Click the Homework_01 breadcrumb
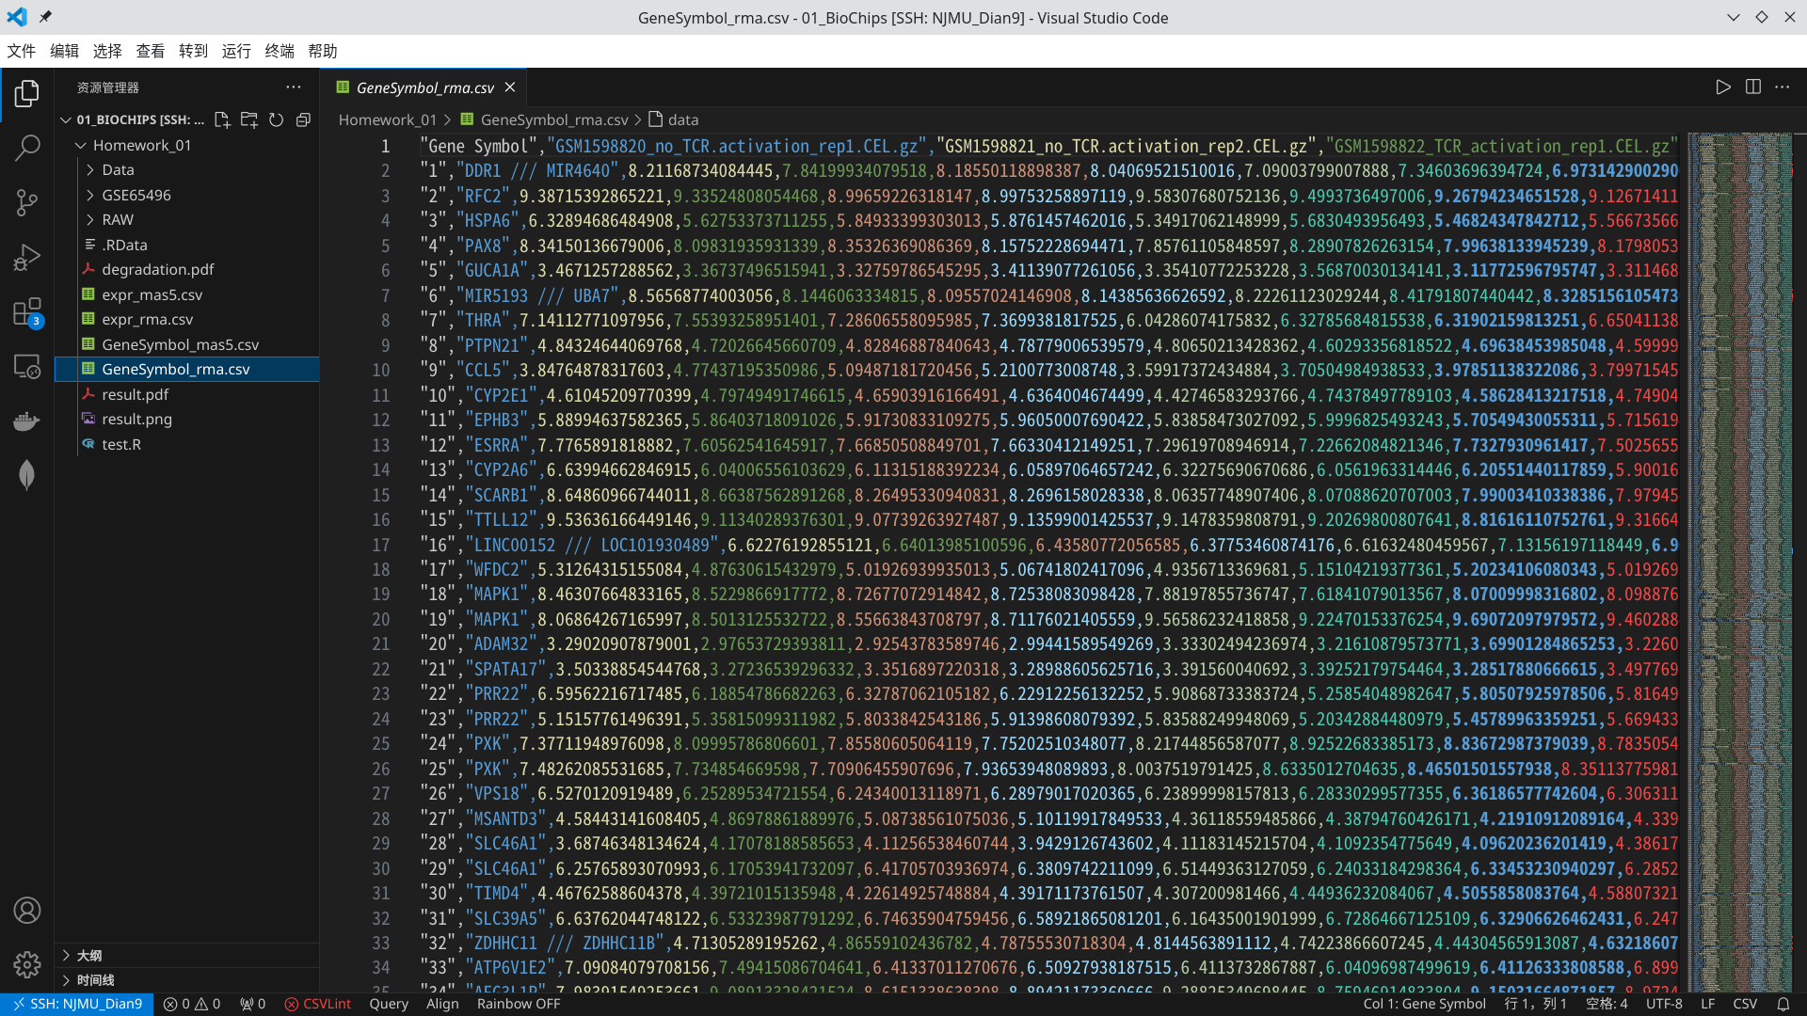 (387, 119)
